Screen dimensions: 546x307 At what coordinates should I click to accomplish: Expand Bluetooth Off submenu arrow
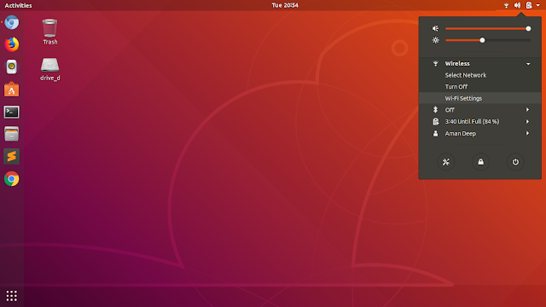coord(528,110)
